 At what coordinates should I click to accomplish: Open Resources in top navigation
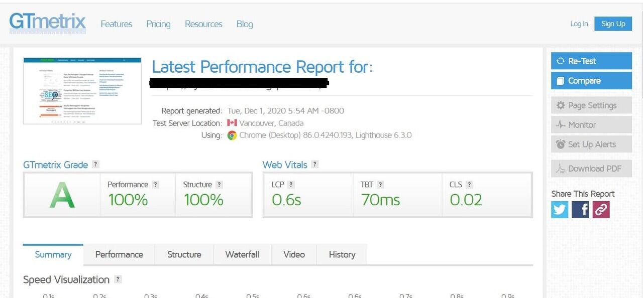(203, 24)
